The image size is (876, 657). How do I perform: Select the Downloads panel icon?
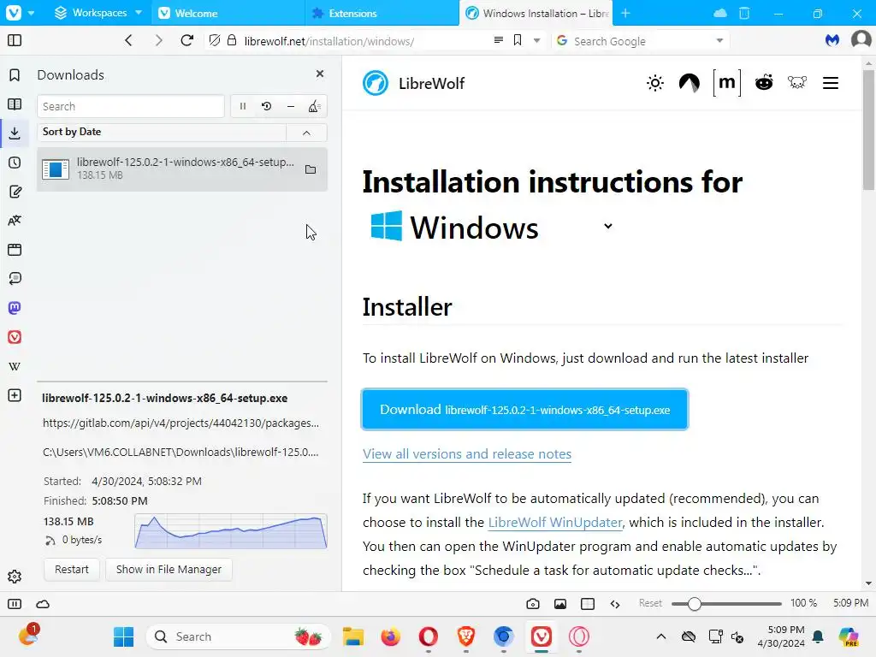pos(15,133)
